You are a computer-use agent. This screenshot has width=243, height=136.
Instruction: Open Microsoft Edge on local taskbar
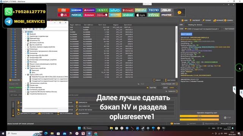coord(46,133)
